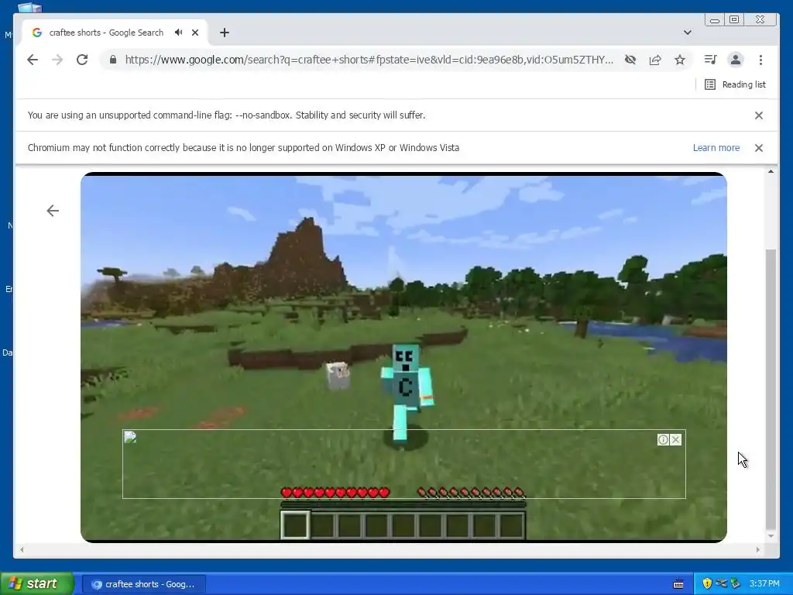Mute tab via speaker icon
This screenshot has height=595, width=793.
pos(179,33)
